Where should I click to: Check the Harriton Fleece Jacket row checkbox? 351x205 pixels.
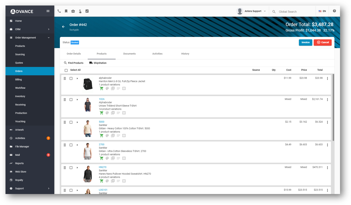click(71, 79)
